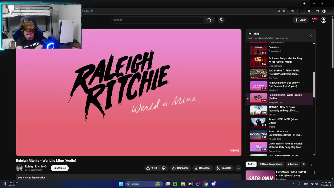
Task: Open the YouTube notifications bell
Action: (314, 20)
